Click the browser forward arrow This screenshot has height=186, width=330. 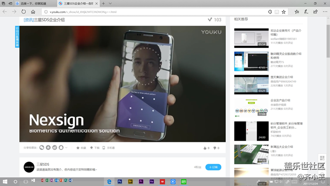pos(14,12)
